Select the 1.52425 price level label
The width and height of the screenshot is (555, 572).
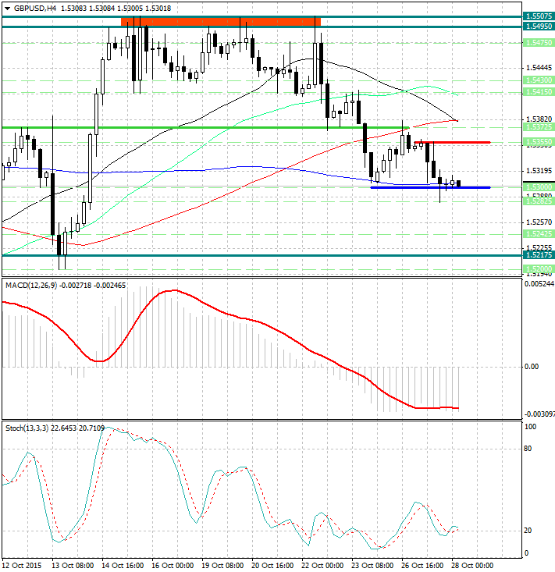coord(539,234)
